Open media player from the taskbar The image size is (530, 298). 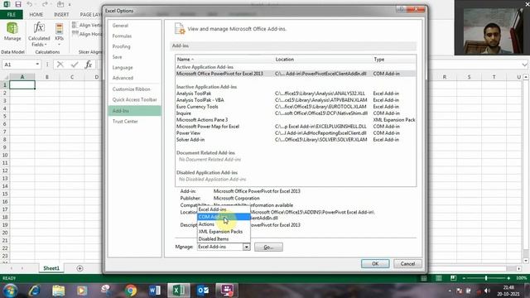click(82, 291)
